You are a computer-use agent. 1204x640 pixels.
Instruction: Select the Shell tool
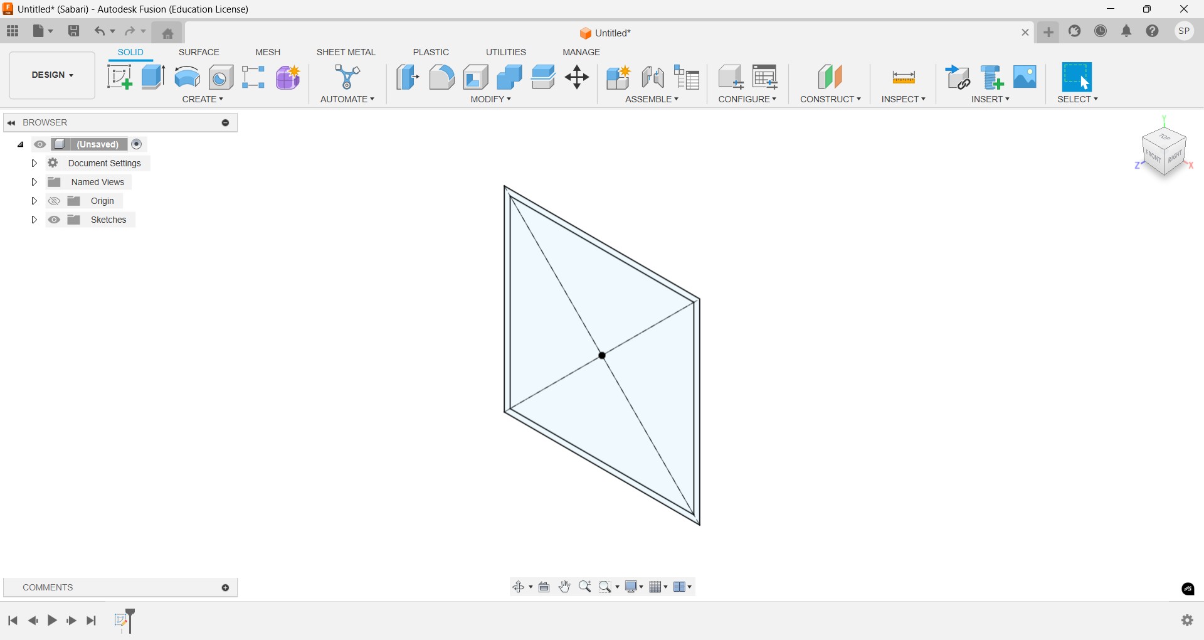(x=477, y=77)
